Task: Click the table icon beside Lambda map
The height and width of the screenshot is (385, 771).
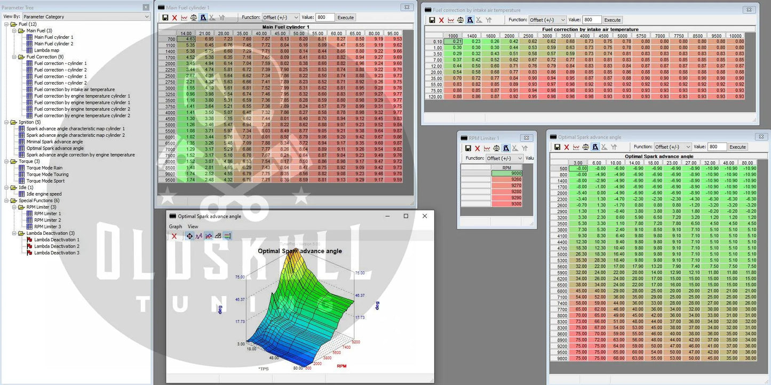Action: 29,51
